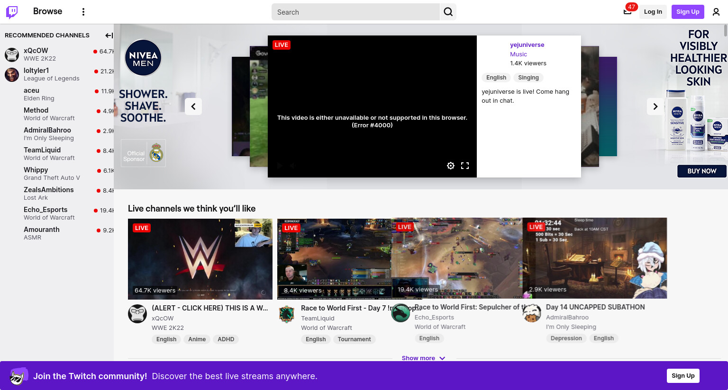
Task: Expand Show more live channels
Action: pos(423,358)
